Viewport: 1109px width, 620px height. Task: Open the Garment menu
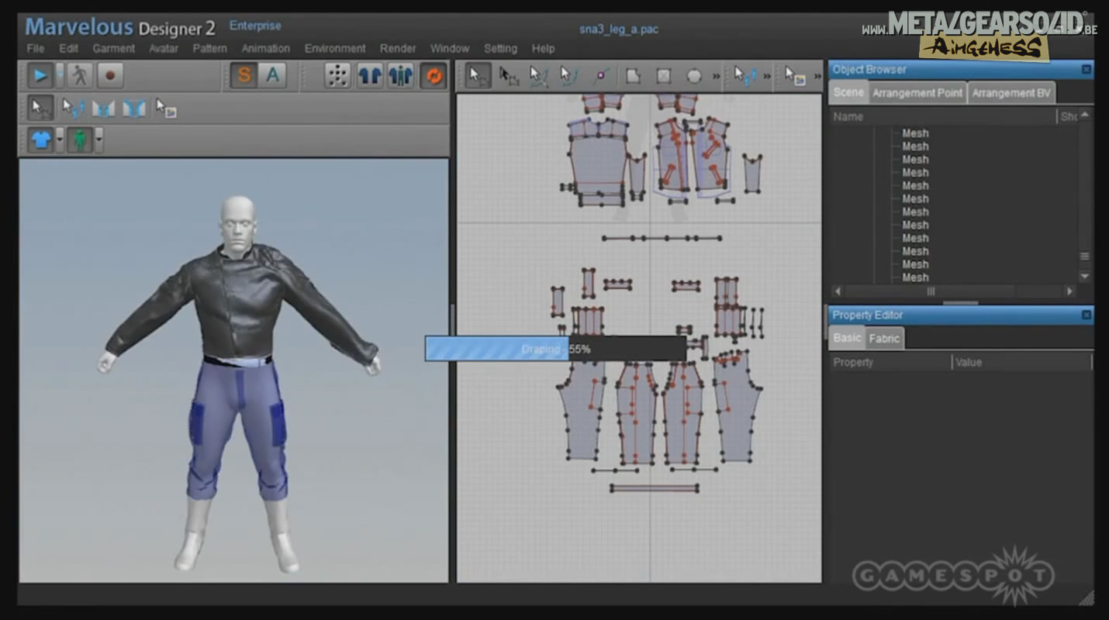coord(114,48)
